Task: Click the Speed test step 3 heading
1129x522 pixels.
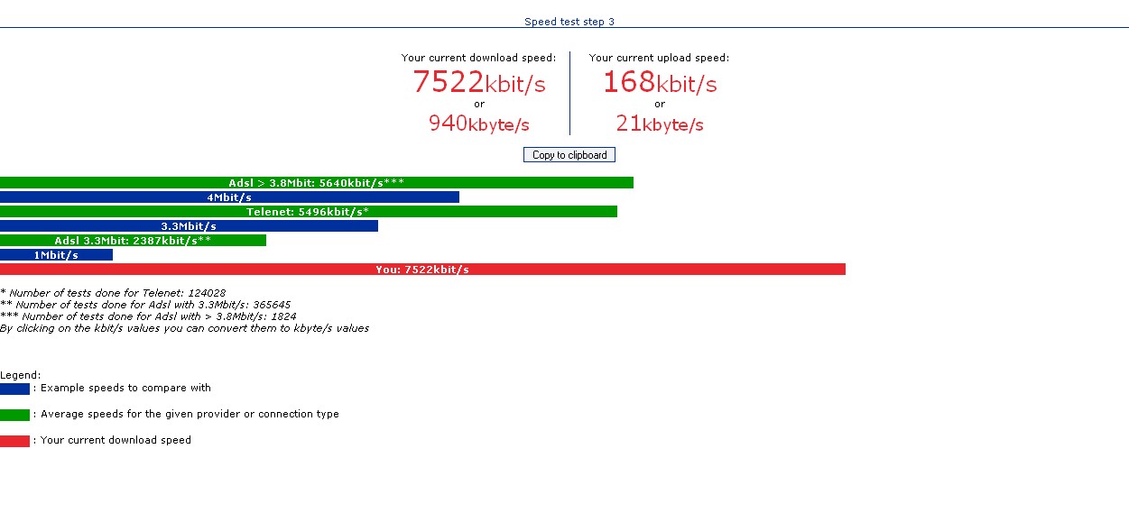Action: coord(569,22)
